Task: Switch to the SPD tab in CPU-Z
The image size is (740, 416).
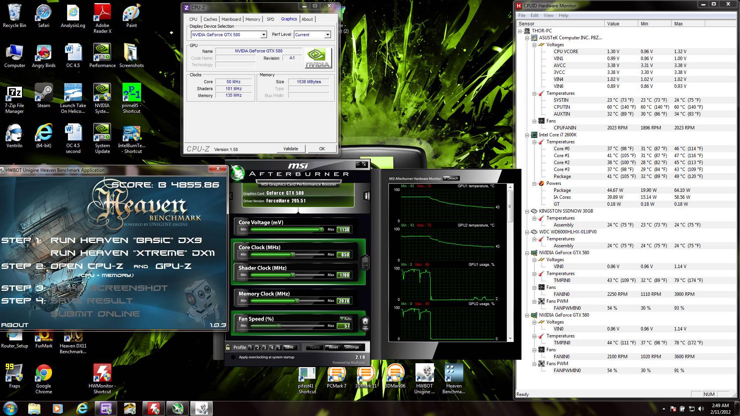Action: click(x=271, y=19)
